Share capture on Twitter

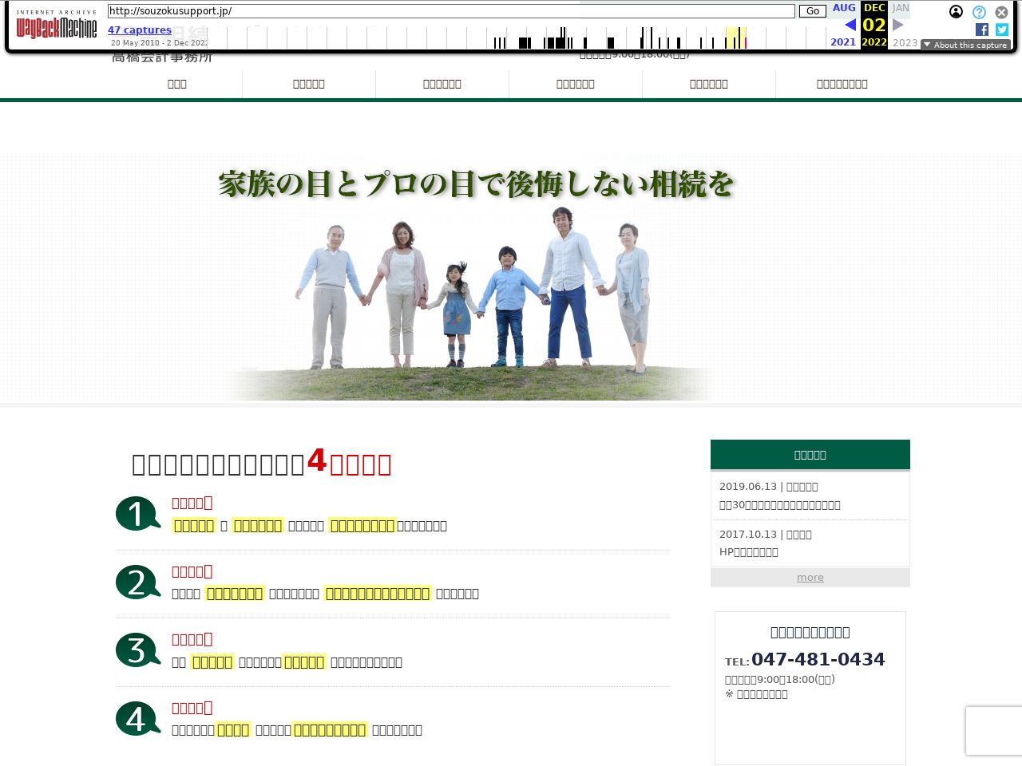pos(1001,30)
